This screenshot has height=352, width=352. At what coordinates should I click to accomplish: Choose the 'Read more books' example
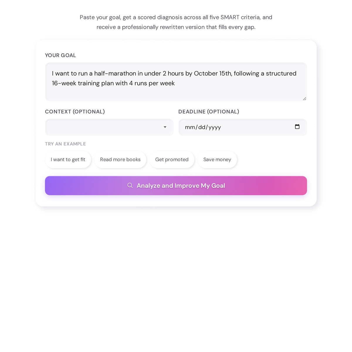tap(120, 159)
